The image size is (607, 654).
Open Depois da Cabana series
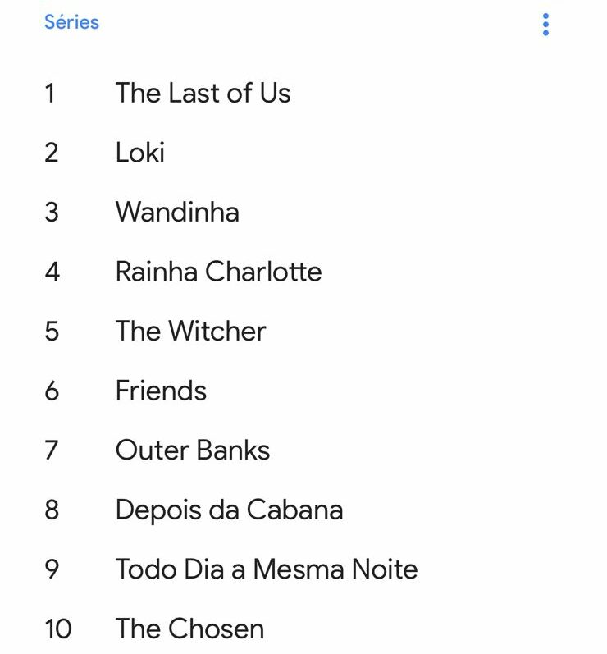(x=229, y=510)
